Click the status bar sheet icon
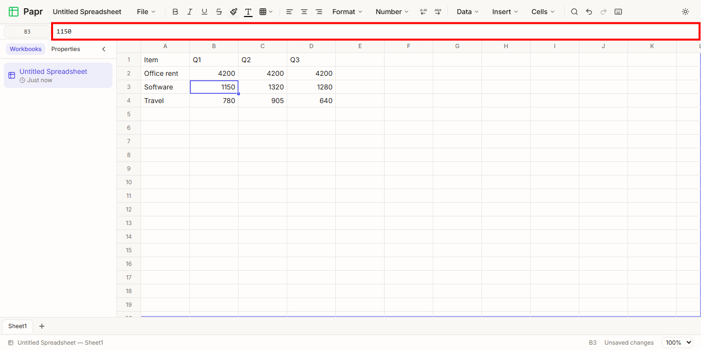701x350 pixels. pos(11,343)
